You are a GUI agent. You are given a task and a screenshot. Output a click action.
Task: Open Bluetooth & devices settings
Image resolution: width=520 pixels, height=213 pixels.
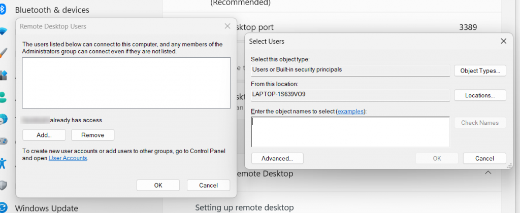[x=52, y=10]
